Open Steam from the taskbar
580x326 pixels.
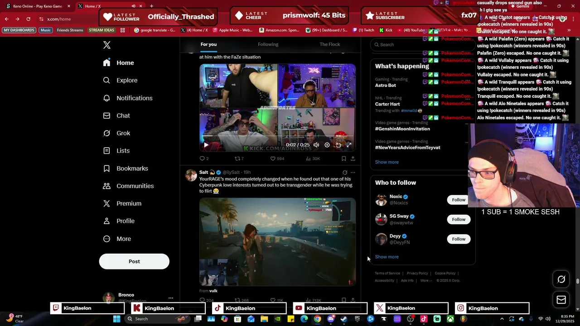[x=344, y=319]
